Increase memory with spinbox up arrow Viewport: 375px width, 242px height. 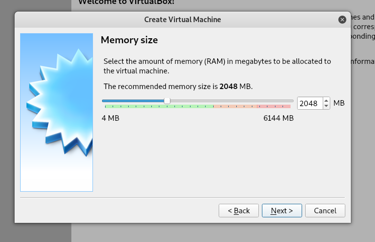(326, 100)
